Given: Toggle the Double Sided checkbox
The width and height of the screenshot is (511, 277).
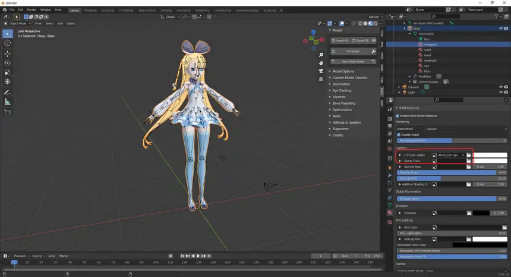Looking at the screenshot, I should coord(399,135).
